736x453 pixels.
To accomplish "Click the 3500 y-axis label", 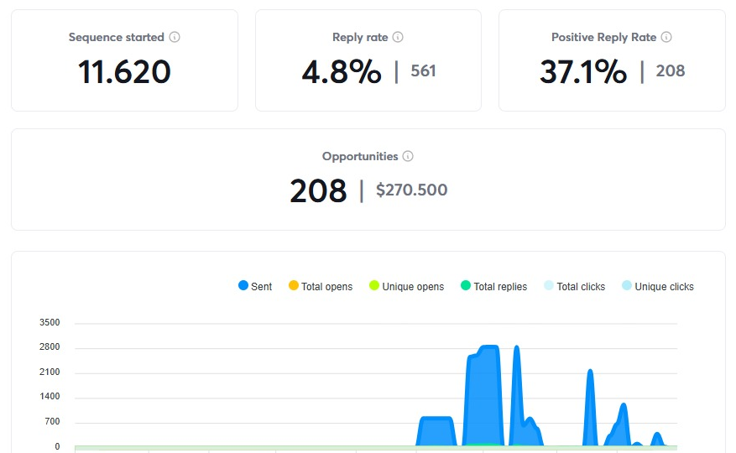I will (x=50, y=322).
